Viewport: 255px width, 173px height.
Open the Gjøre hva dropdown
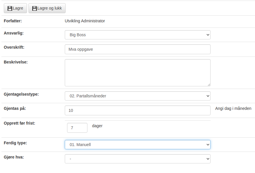coord(138,159)
